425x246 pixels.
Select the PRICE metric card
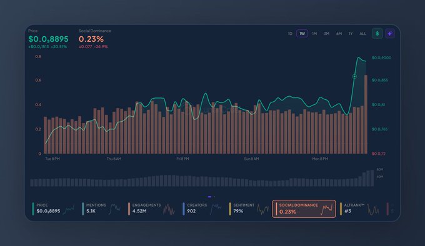click(x=53, y=209)
